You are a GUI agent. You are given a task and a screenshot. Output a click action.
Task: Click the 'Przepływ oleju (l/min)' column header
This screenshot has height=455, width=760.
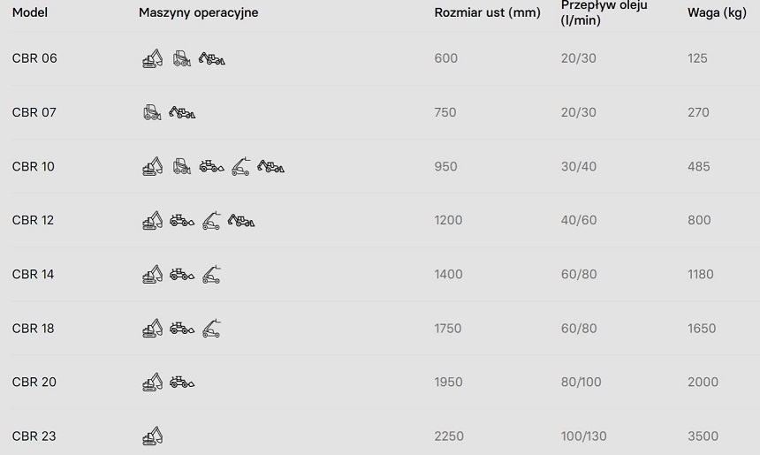pyautogui.click(x=604, y=12)
